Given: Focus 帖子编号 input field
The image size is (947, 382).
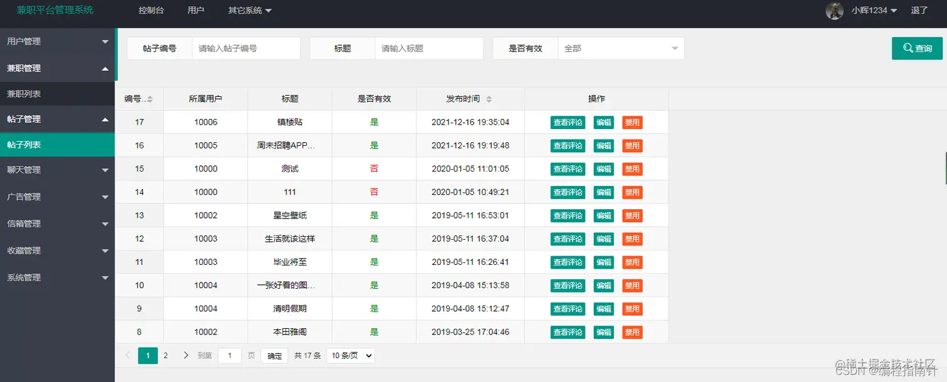Looking at the screenshot, I should tap(246, 48).
